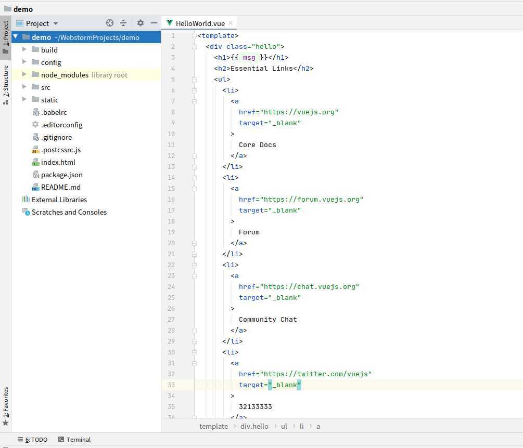Click the Terminal icon in bottom bar
523x448 pixels.
pos(61,439)
